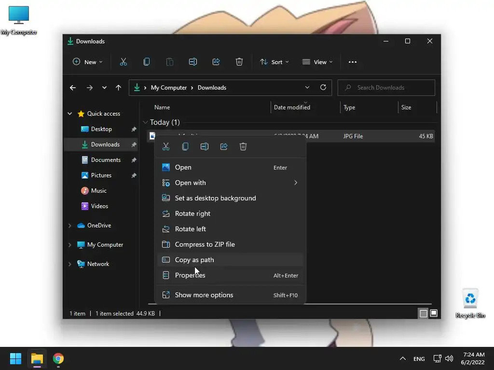Go forward with the right arrow button
494x370 pixels.
point(90,88)
